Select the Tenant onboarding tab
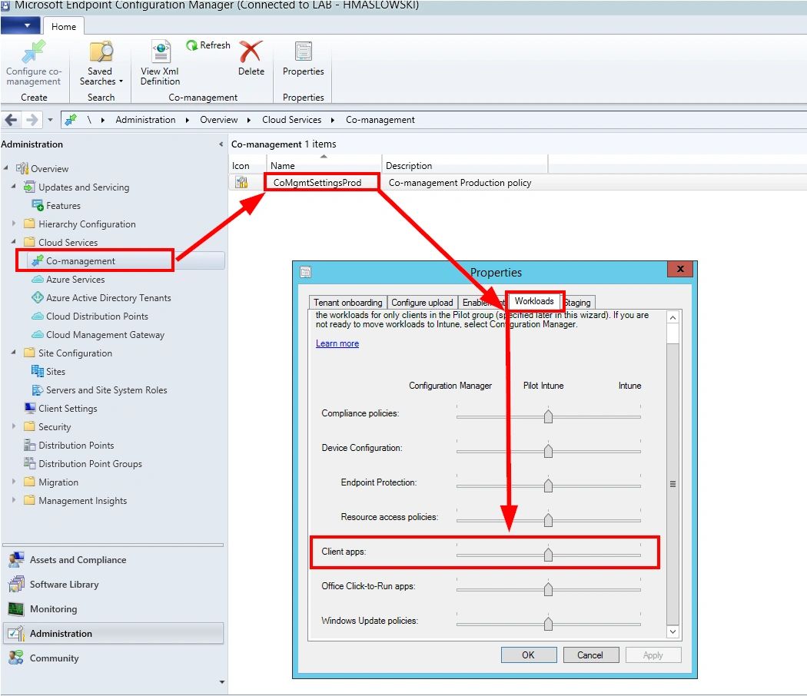Image resolution: width=807 pixels, height=696 pixels. (347, 303)
